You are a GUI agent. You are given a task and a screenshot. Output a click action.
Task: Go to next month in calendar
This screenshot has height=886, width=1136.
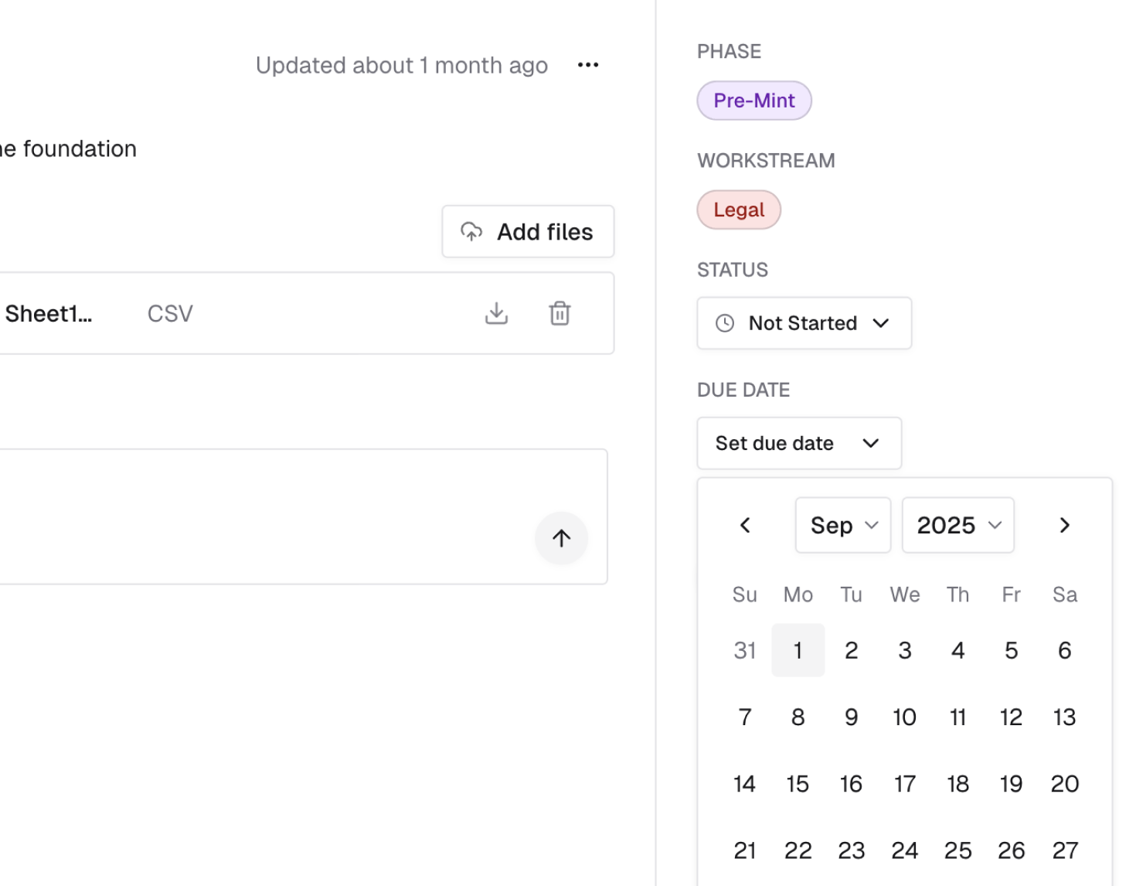tap(1064, 525)
